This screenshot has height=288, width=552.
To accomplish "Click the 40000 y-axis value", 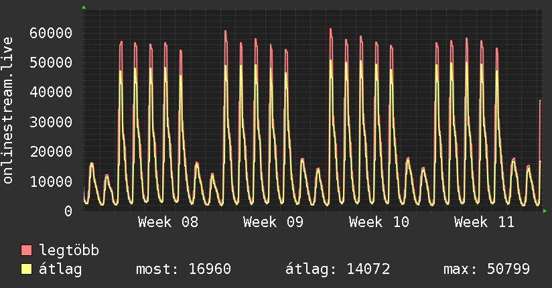I will tap(51, 92).
